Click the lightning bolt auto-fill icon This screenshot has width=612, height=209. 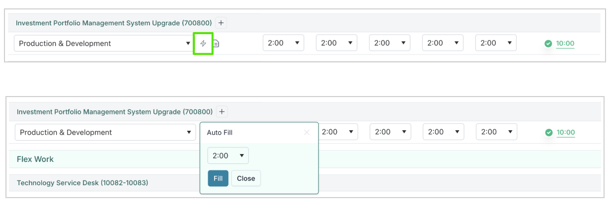(x=203, y=44)
